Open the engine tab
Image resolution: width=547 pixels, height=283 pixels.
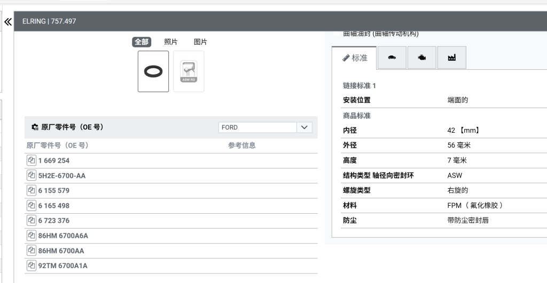(x=422, y=58)
